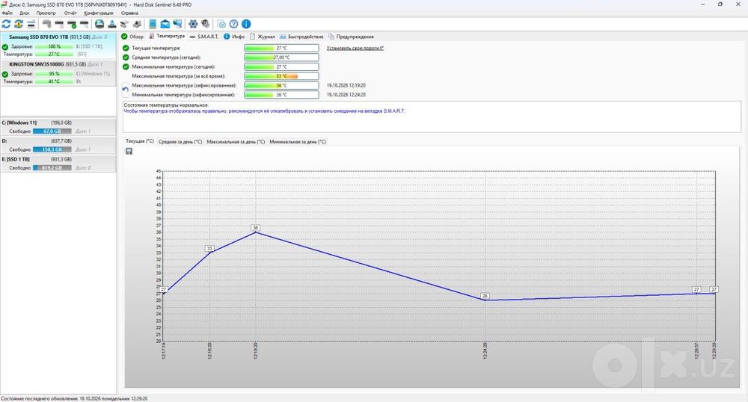This screenshot has height=402, width=748.
Task: Click the C: Windows 11 free space bar
Action: [52, 131]
